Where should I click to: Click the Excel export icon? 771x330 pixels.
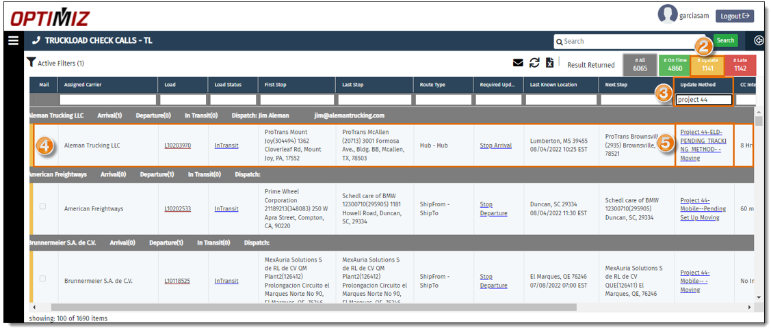[x=550, y=63]
